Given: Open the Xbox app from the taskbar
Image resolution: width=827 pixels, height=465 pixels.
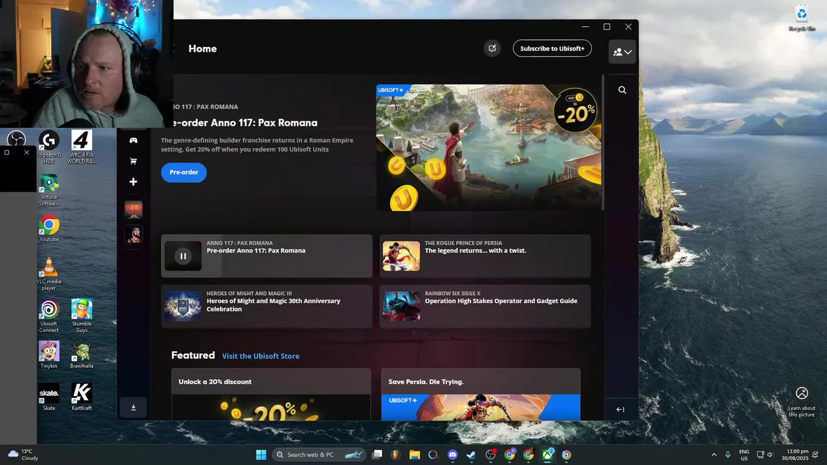Looking at the screenshot, I should 547,455.
